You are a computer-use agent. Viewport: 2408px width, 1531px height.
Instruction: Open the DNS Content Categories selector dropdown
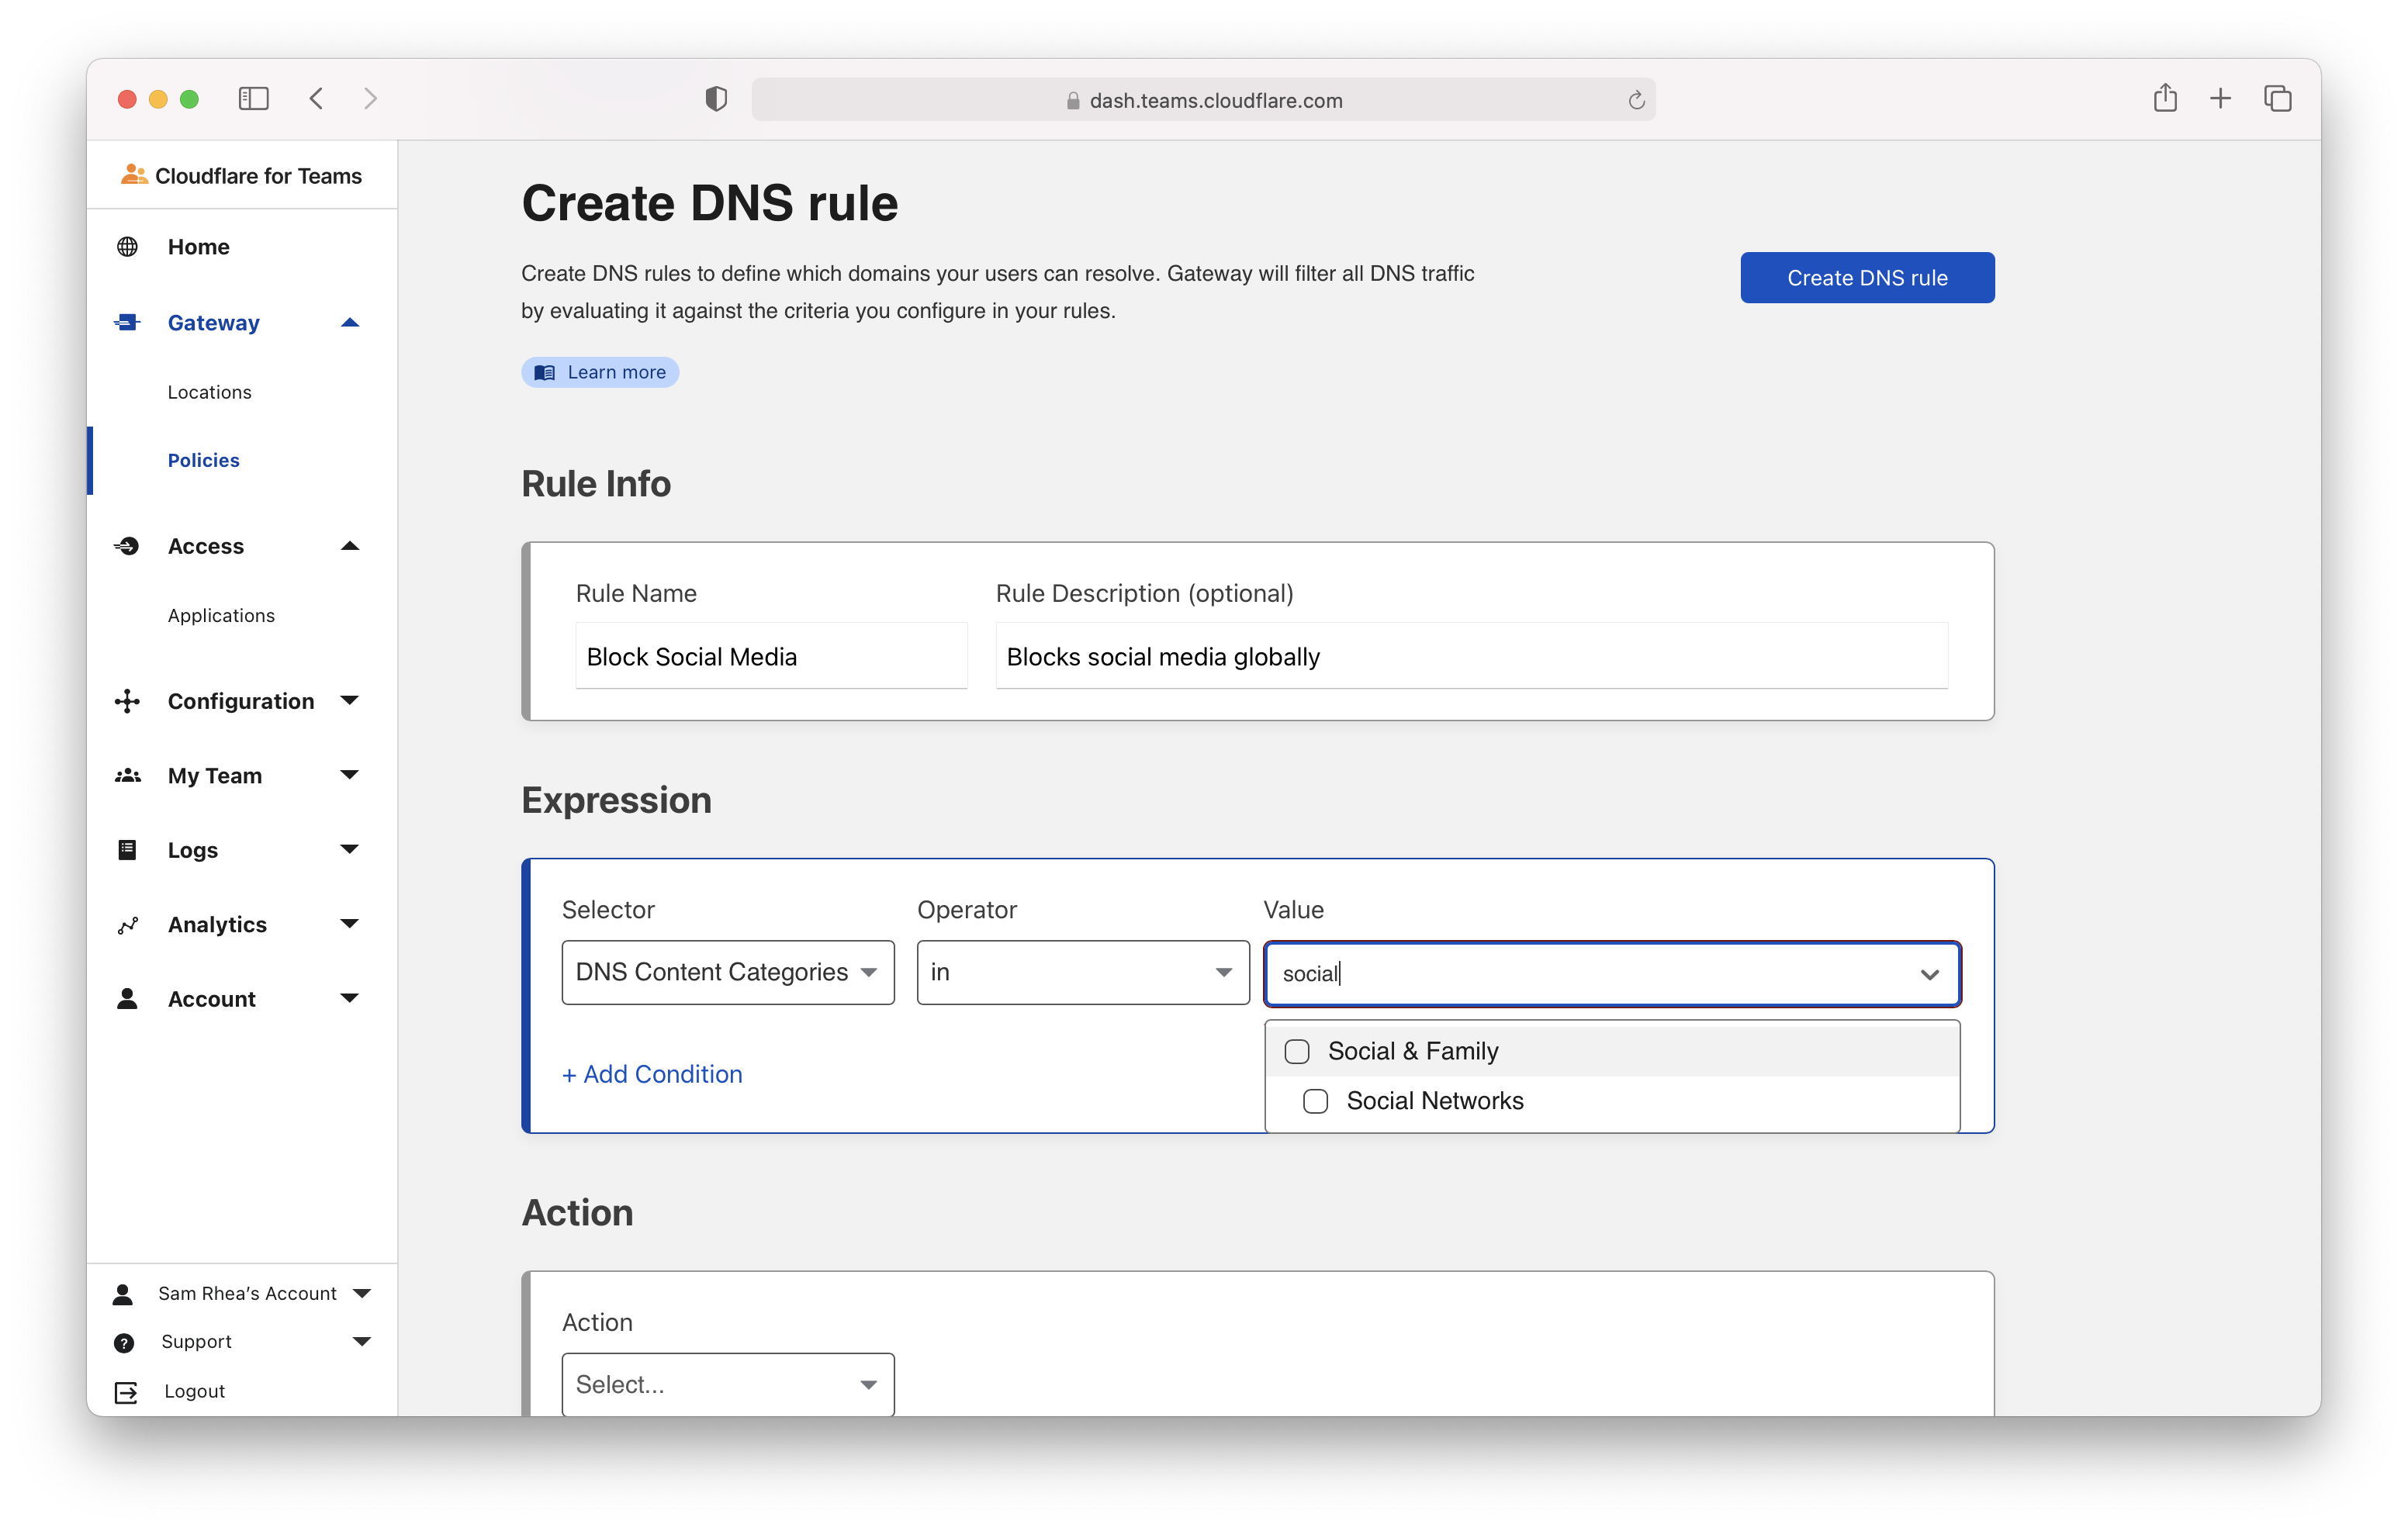[727, 972]
